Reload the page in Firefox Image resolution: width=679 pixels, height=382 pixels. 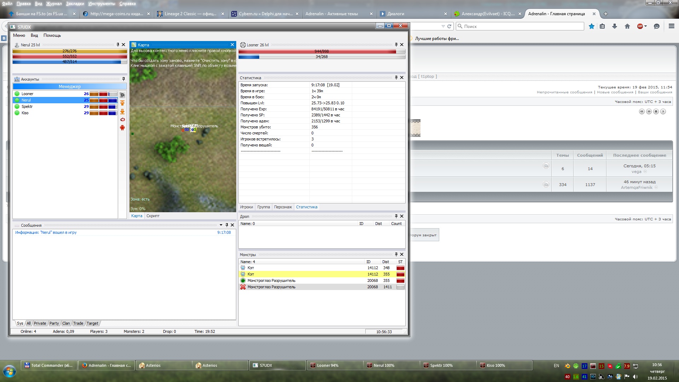449,26
